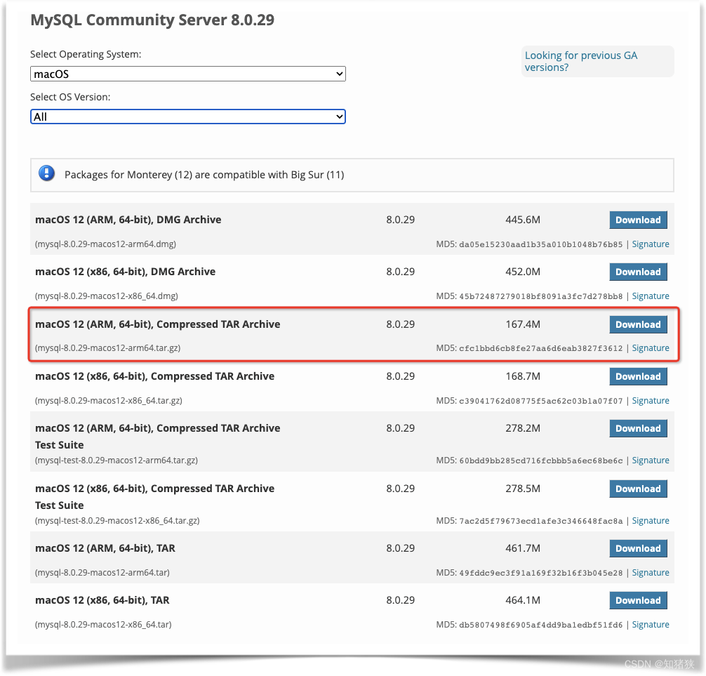This screenshot has height=676, width=706.
Task: Click the MD5 hash db5807498f6905af4dd9ba1edbf51fd6
Action: (x=541, y=625)
